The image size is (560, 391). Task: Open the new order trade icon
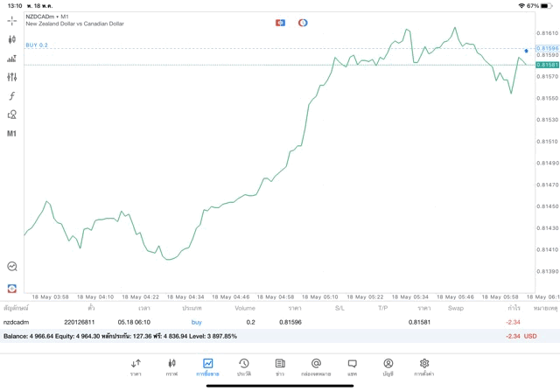pyautogui.click(x=11, y=59)
